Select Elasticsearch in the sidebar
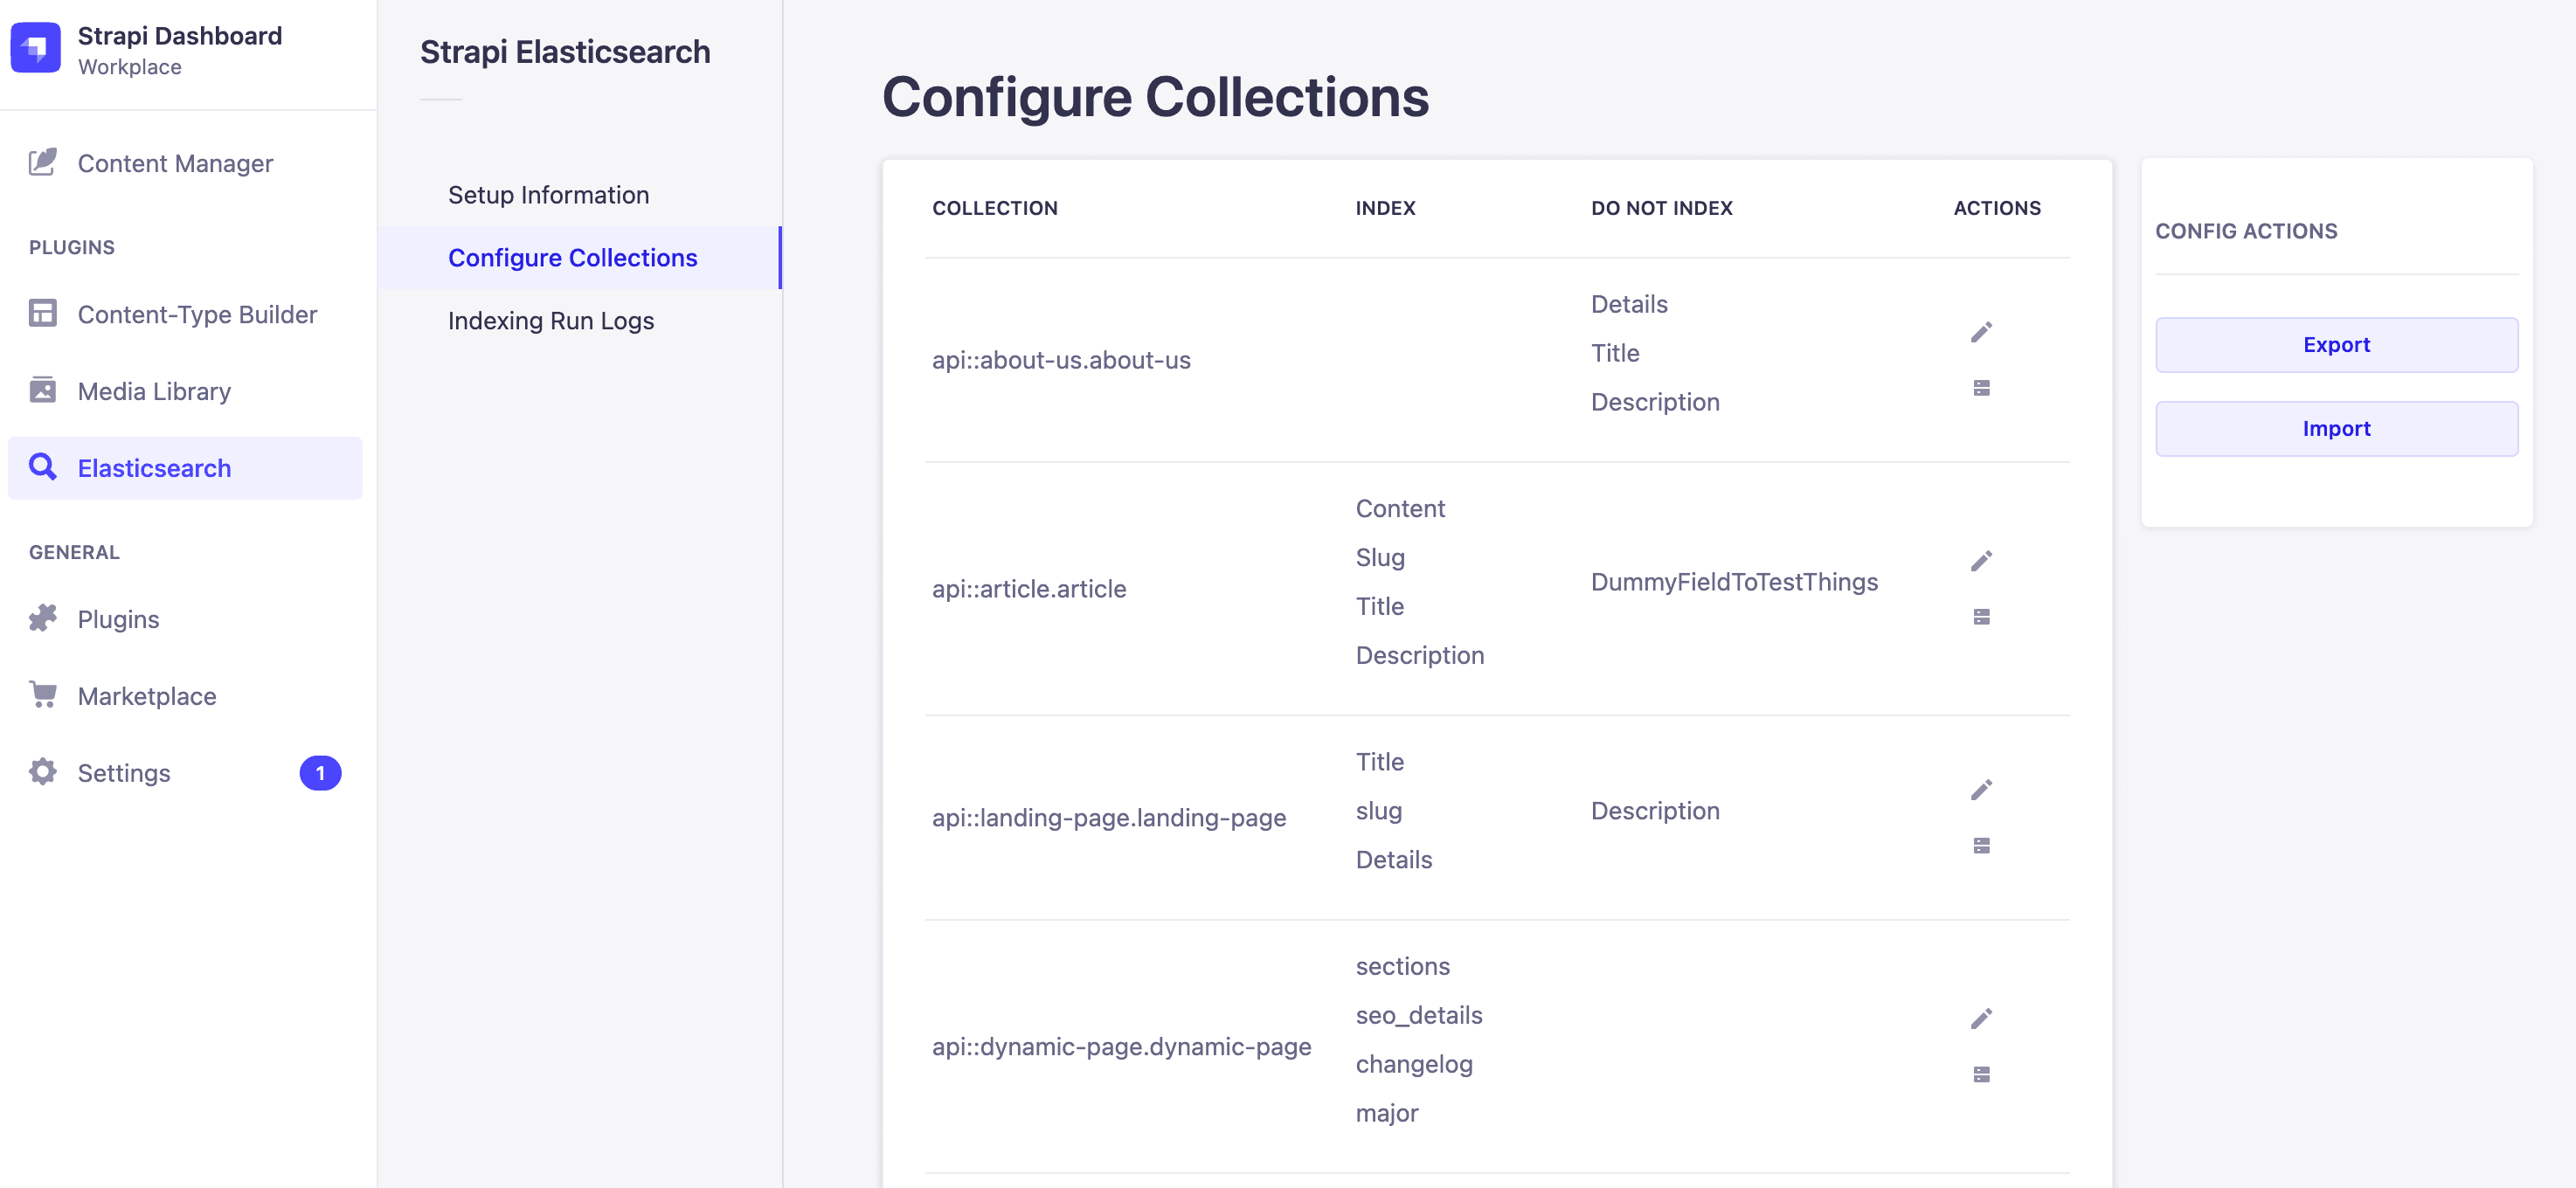 coord(154,468)
